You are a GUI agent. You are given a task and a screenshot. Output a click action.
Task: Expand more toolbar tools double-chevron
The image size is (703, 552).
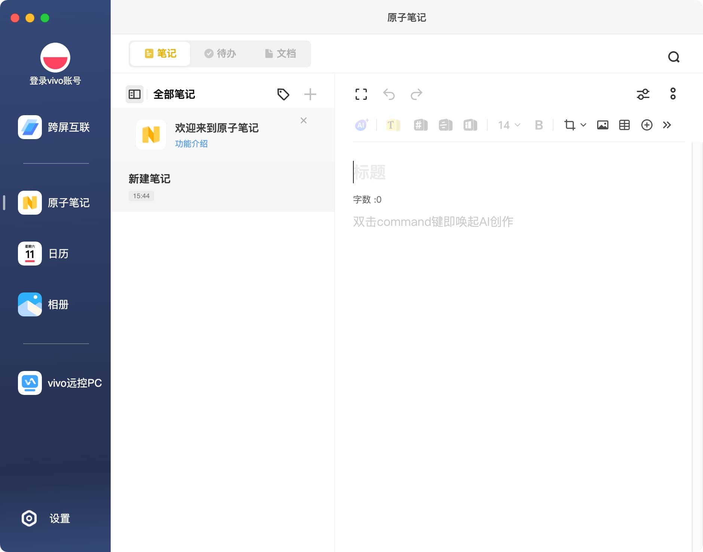[x=667, y=125]
